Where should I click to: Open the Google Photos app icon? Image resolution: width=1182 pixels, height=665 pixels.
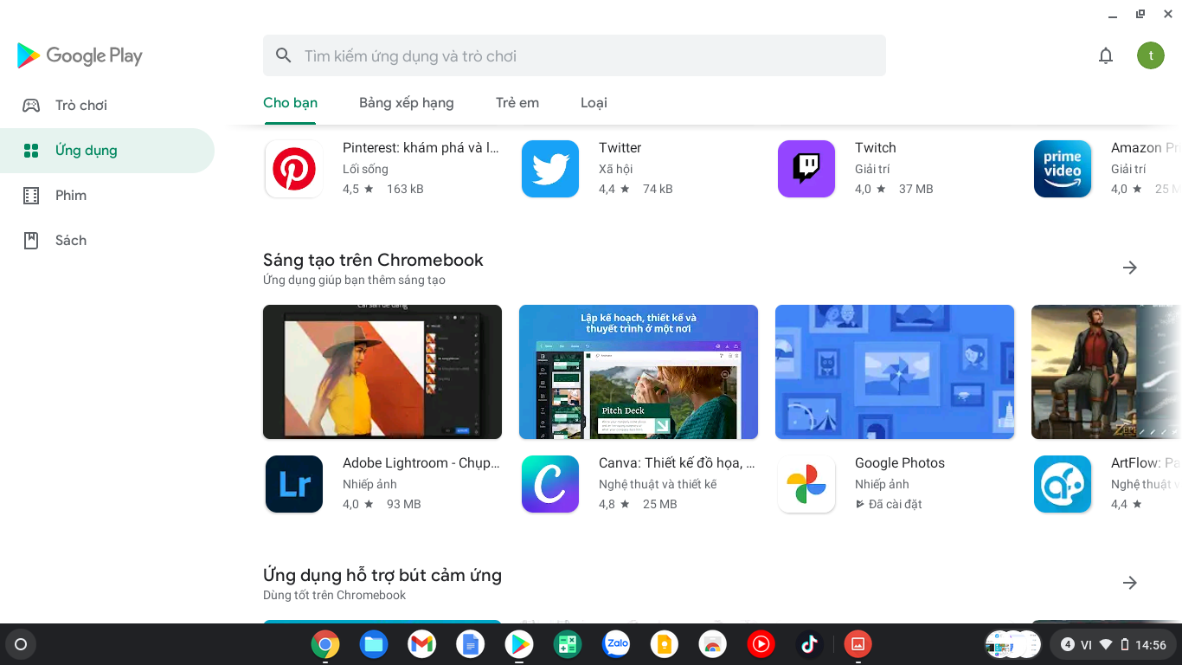[806, 484]
